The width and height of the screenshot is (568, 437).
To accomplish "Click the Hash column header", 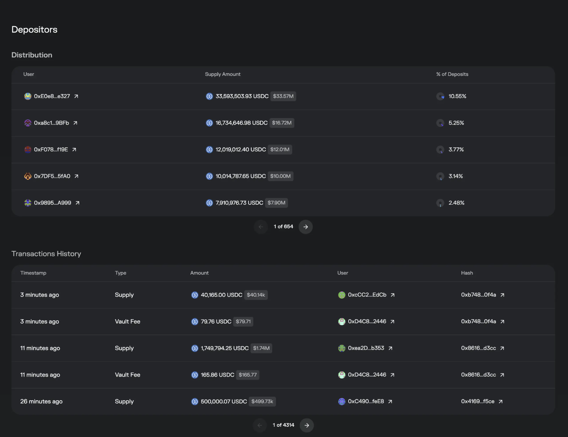I will coord(467,273).
